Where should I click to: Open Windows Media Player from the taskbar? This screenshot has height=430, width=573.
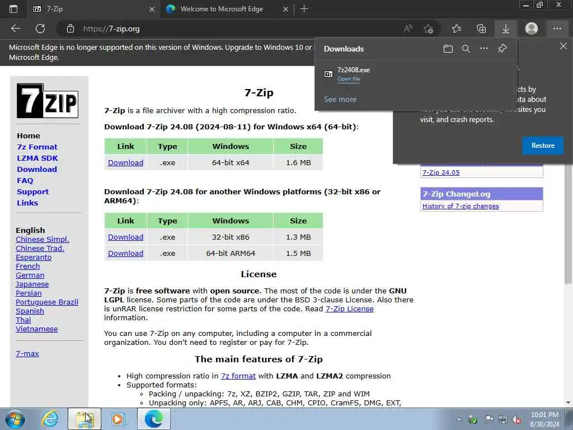[118, 419]
